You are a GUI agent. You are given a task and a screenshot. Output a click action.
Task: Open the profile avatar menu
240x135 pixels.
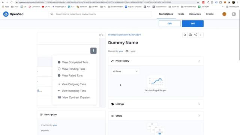click(x=224, y=14)
